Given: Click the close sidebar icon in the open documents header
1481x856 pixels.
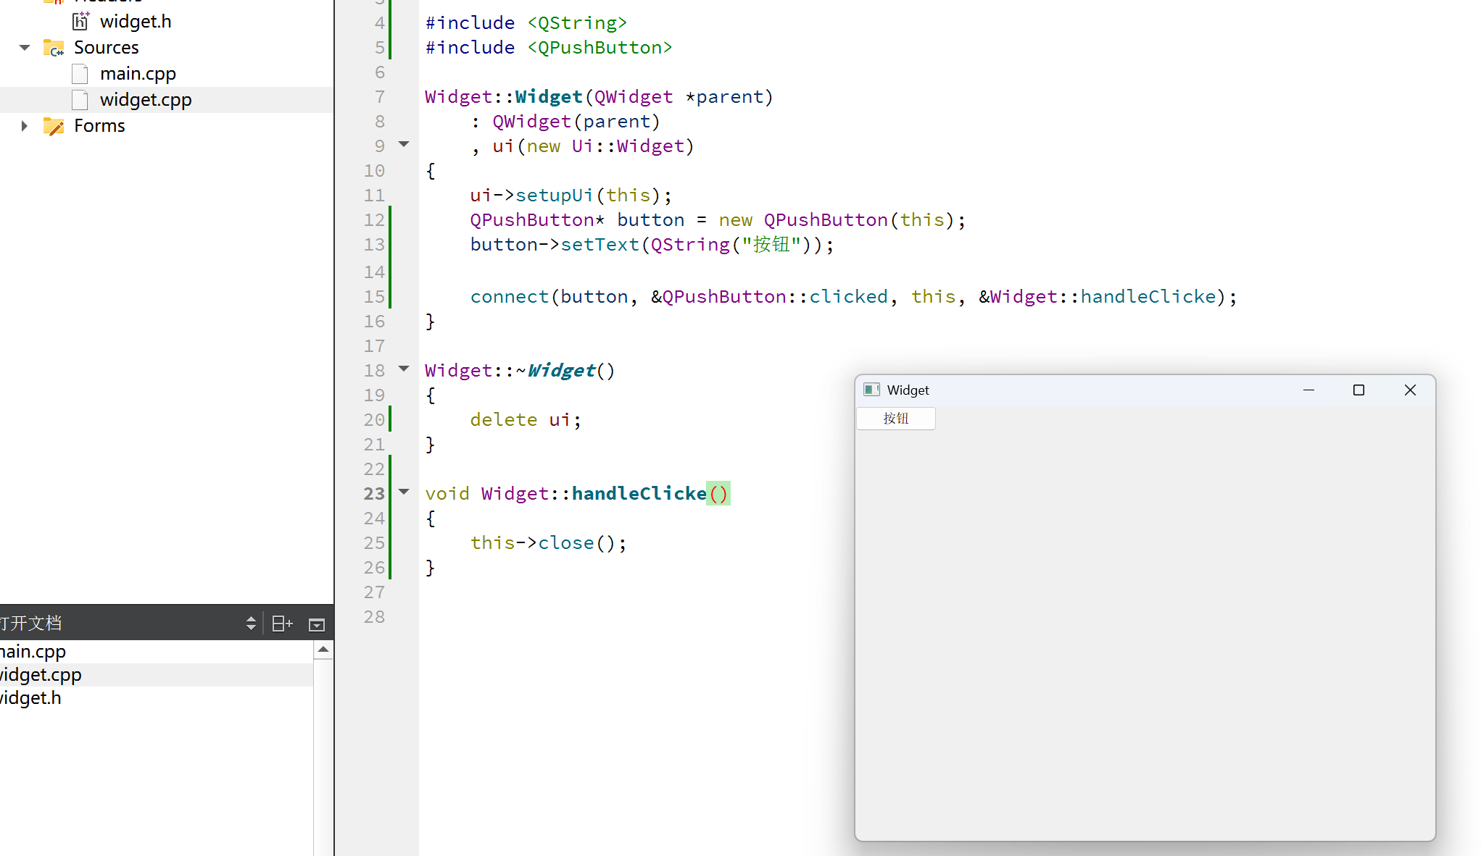Looking at the screenshot, I should (317, 624).
